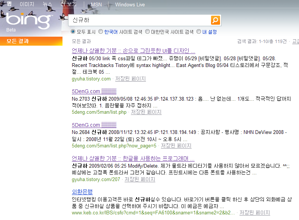299x220 pixels.
Task: Click the gyuha.tistory.com green URL text
Action: 91,79
